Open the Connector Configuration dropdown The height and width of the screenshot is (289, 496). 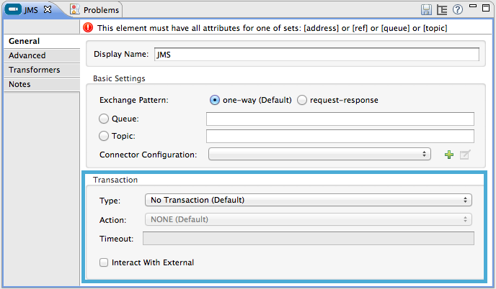(319, 155)
